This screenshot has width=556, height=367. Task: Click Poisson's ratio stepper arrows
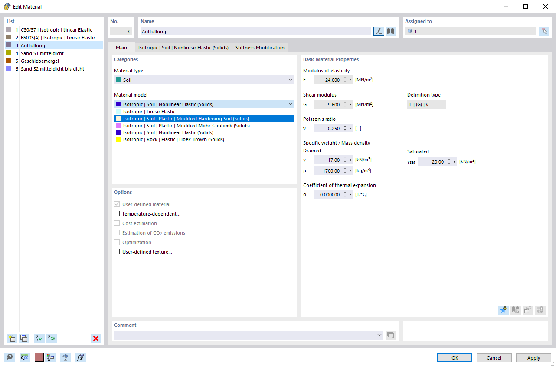(x=345, y=129)
